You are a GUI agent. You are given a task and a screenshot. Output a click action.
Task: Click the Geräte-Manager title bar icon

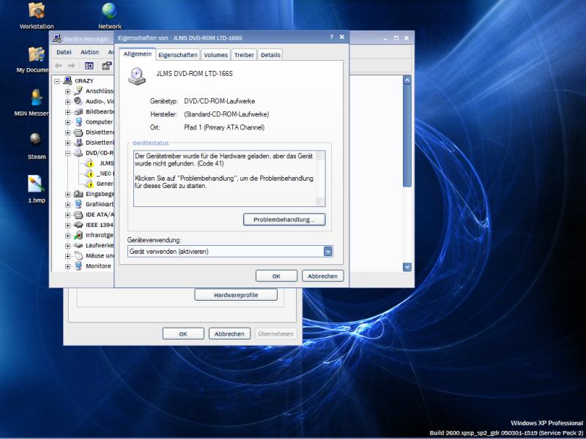click(57, 38)
